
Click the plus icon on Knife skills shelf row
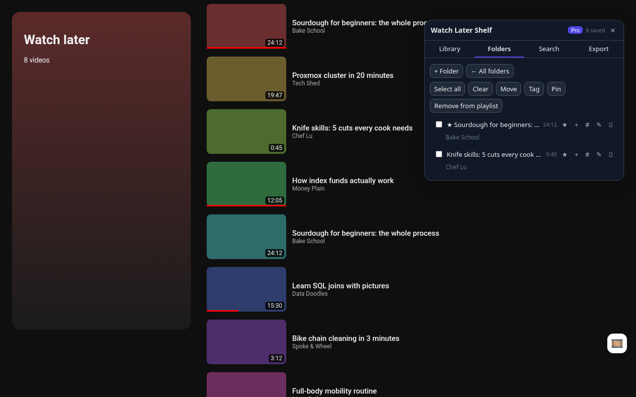pyautogui.click(x=576, y=154)
